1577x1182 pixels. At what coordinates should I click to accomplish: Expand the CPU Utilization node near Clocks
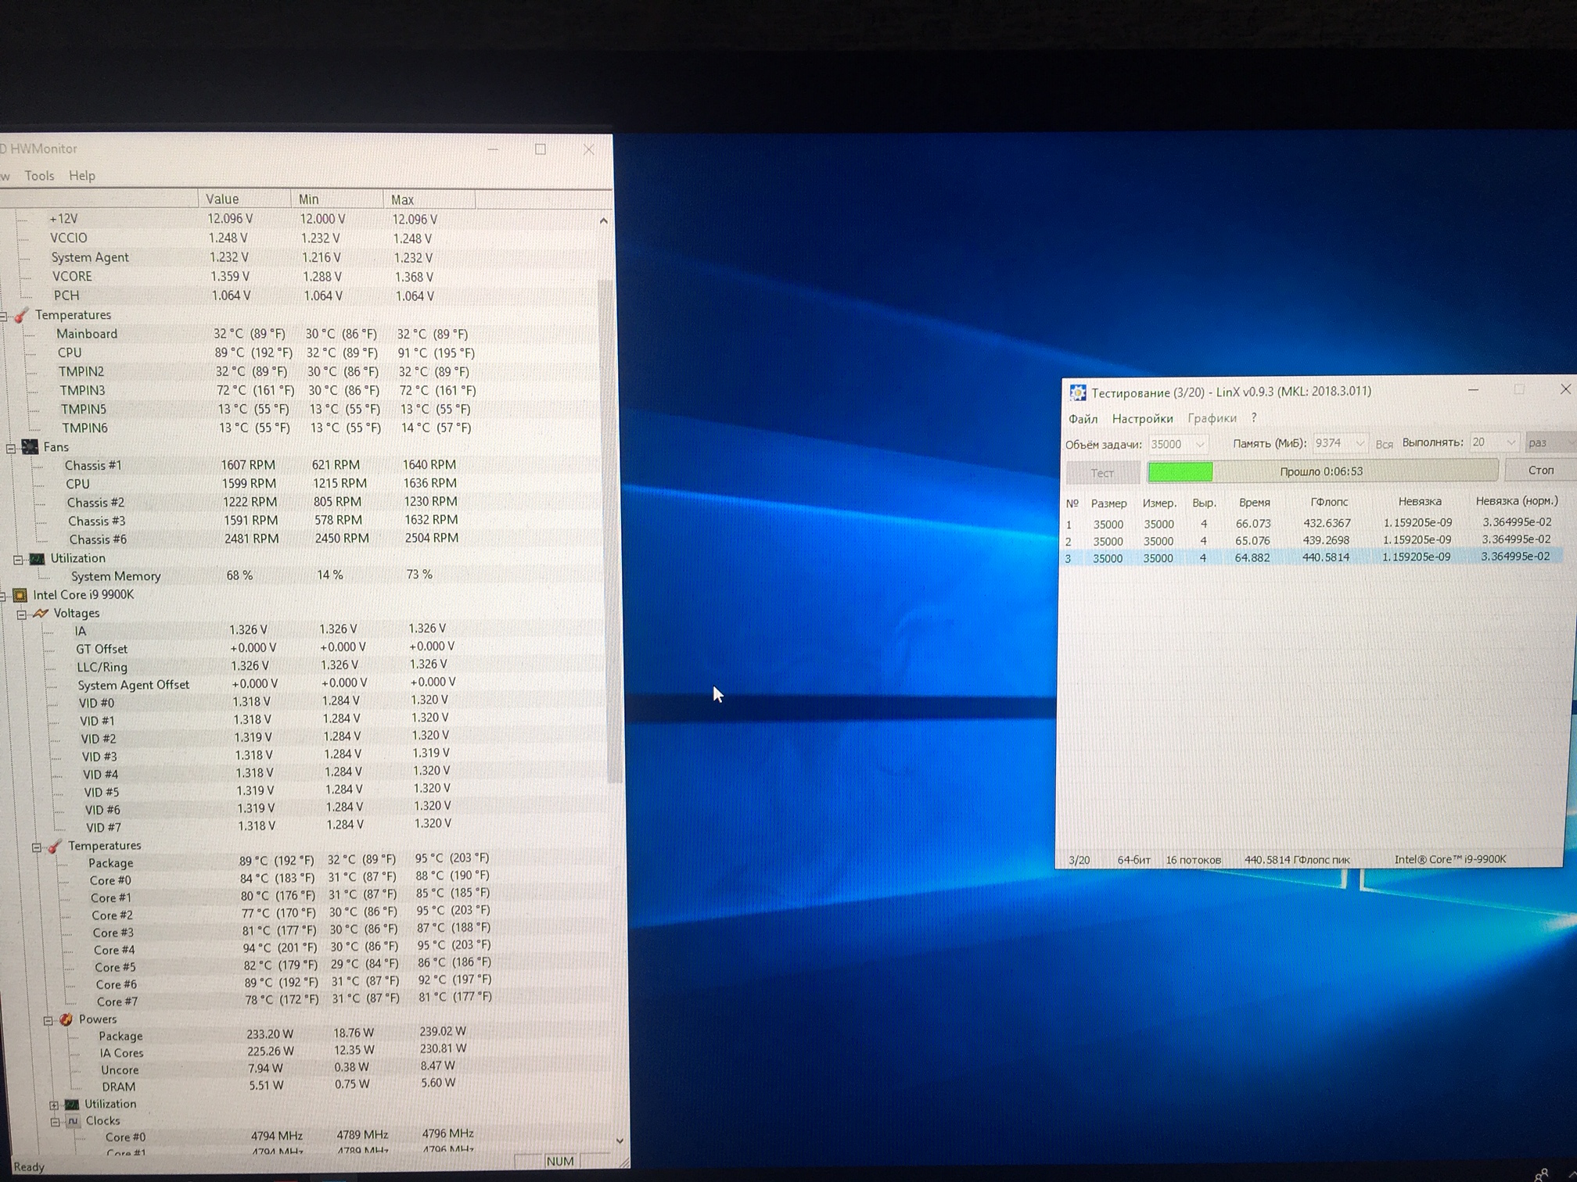pyautogui.click(x=54, y=1105)
